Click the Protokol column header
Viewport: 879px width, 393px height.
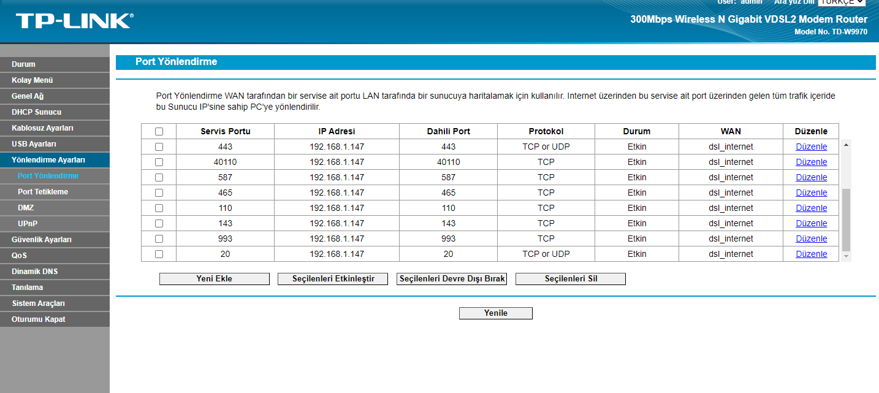pyautogui.click(x=546, y=131)
